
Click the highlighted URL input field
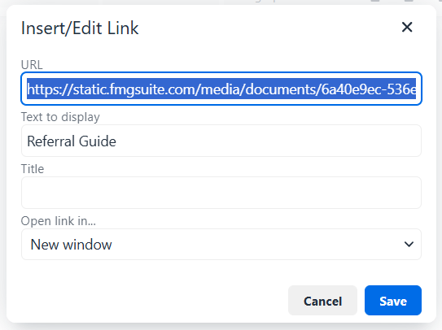tap(221, 89)
